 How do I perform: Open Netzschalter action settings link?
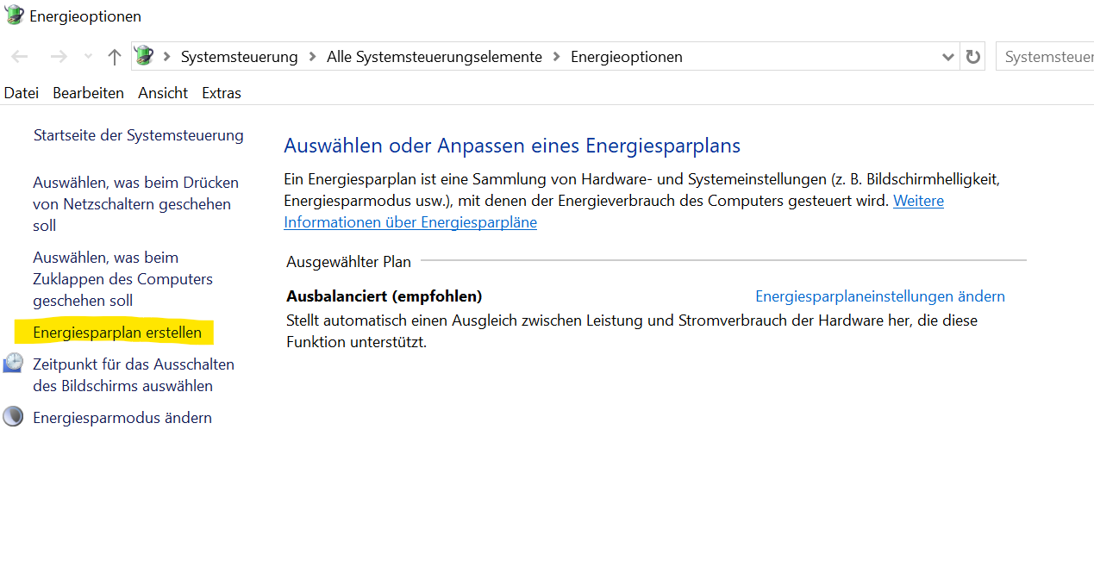(135, 204)
